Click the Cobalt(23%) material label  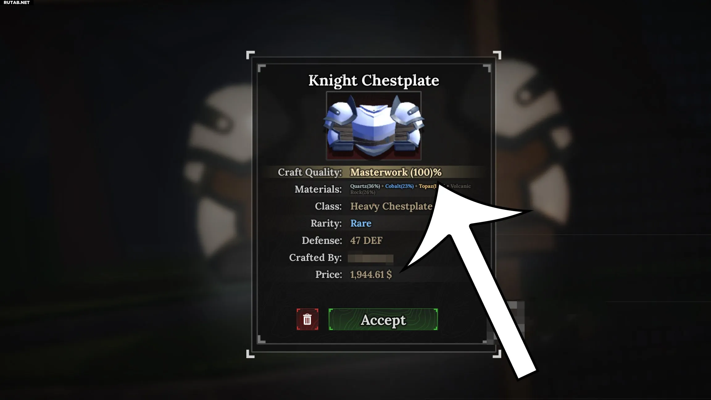coord(399,186)
